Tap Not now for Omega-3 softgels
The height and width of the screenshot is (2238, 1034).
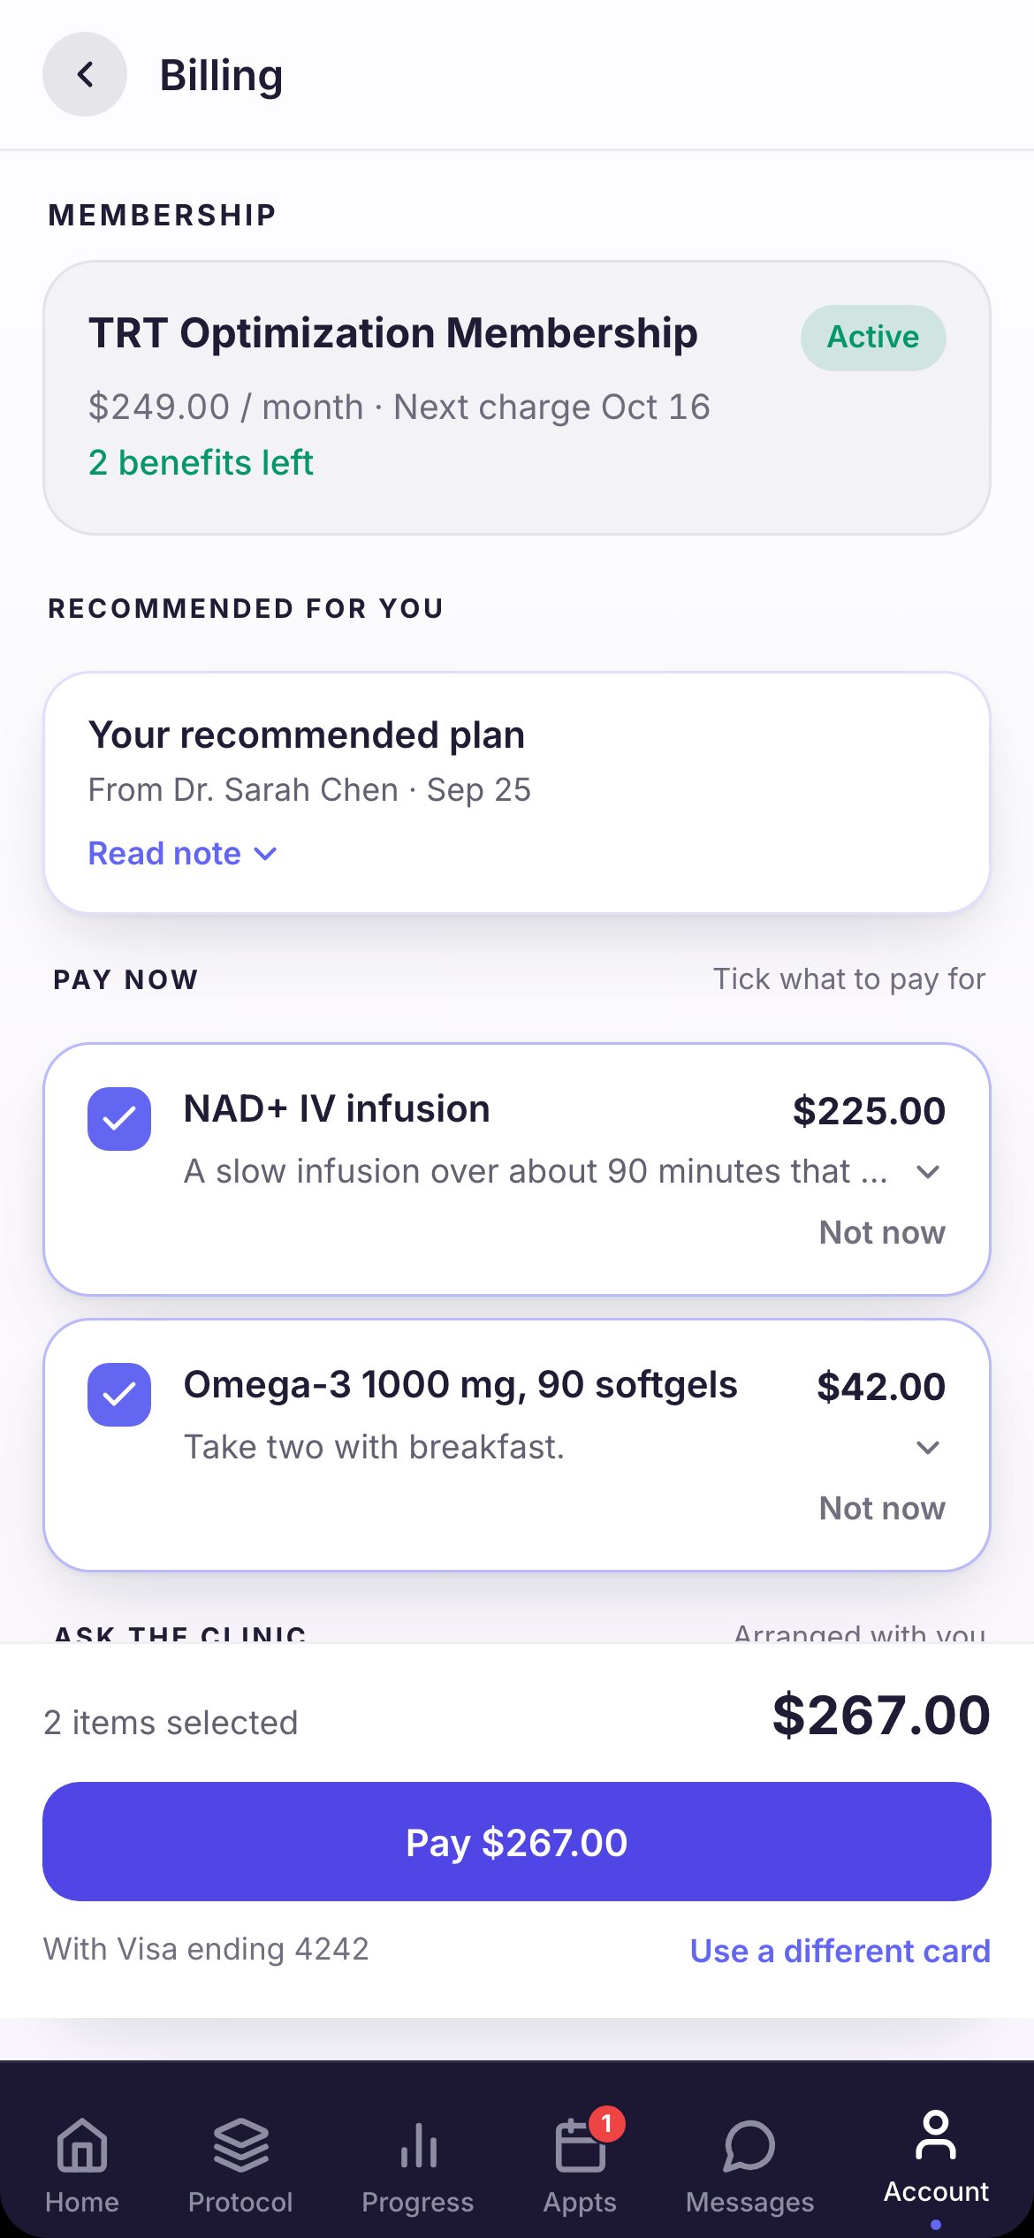click(x=882, y=1508)
